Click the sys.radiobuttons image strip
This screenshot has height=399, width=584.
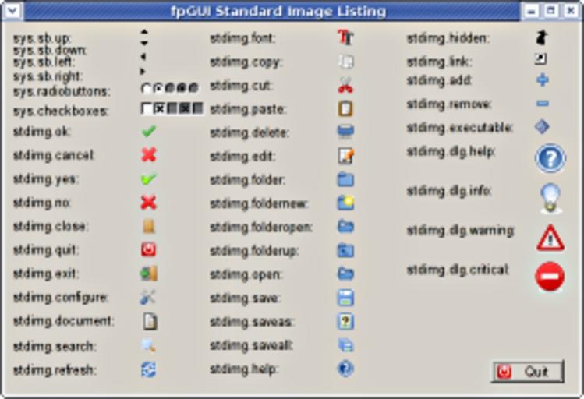[x=170, y=89]
